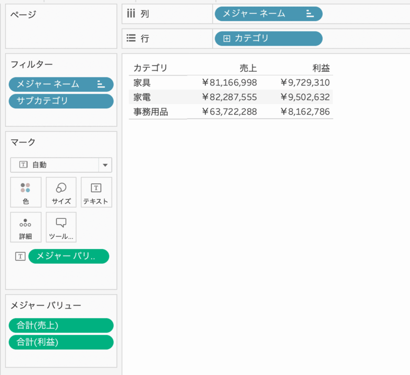Click the 利益 column header

[321, 68]
